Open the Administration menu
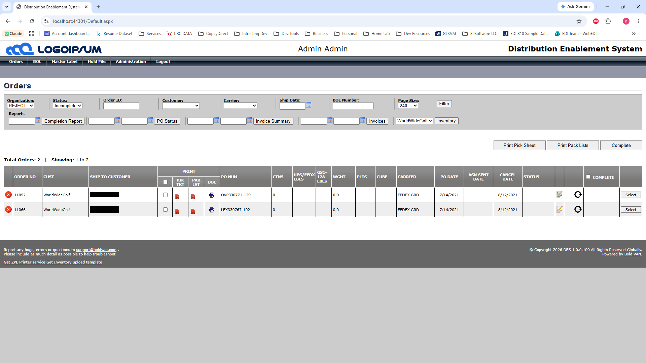Viewport: 646px width, 363px height. click(x=131, y=62)
